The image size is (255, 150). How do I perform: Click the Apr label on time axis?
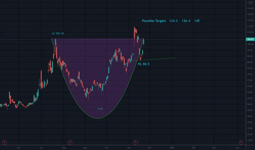click(x=237, y=148)
